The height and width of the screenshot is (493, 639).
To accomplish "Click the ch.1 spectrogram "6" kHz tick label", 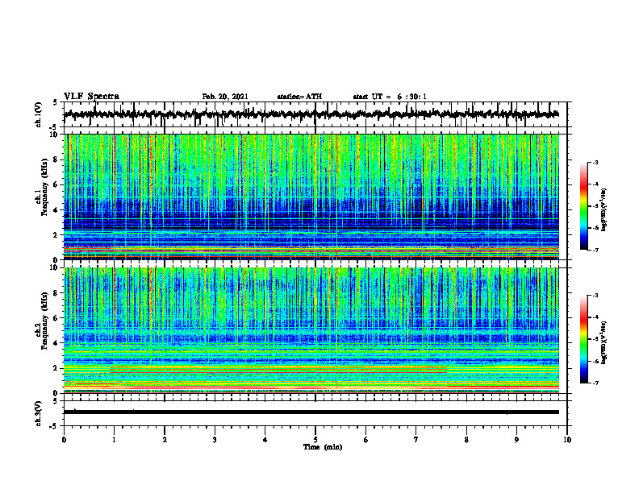I will tap(56, 184).
